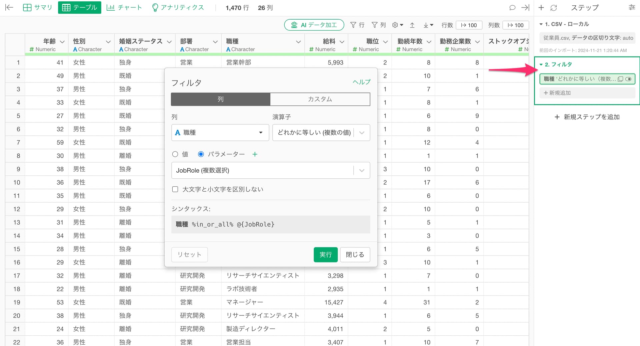The width and height of the screenshot is (640, 346).
Task: Switch to the テーブル tab
Action: (79, 7)
